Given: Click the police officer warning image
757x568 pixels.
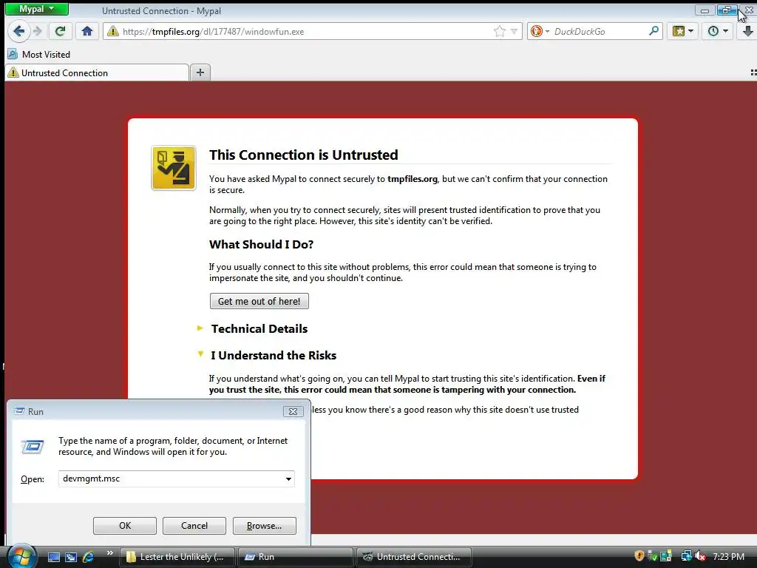Looking at the screenshot, I should [x=173, y=168].
